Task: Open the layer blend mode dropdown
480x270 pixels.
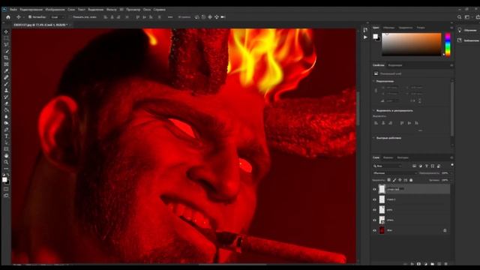Action: pos(394,173)
